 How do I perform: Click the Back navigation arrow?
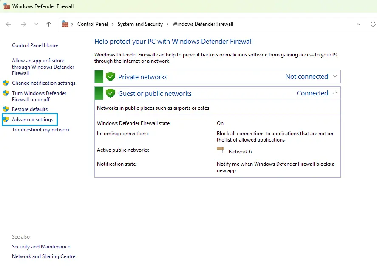click(9, 24)
